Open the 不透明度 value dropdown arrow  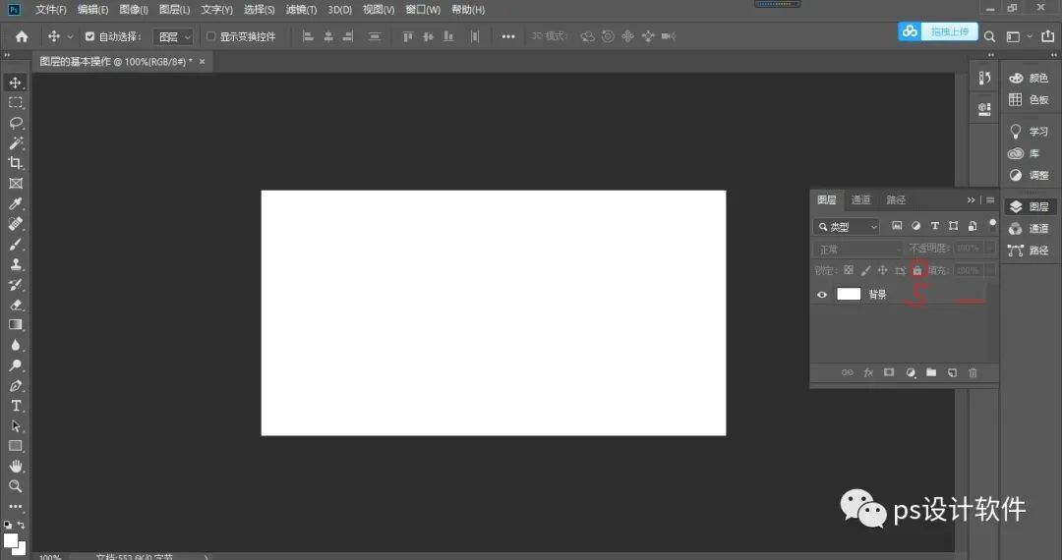990,249
